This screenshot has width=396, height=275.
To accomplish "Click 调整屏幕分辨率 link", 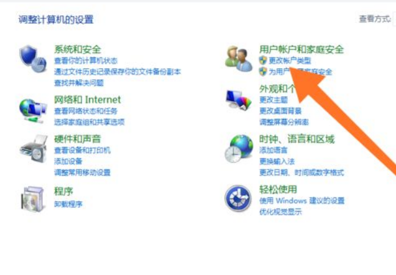I will tap(284, 122).
